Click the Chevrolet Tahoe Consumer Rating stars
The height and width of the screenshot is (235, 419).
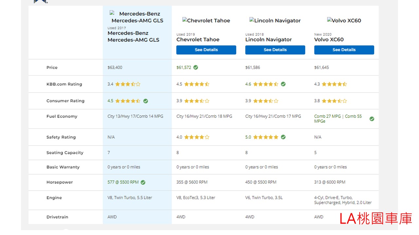point(197,101)
